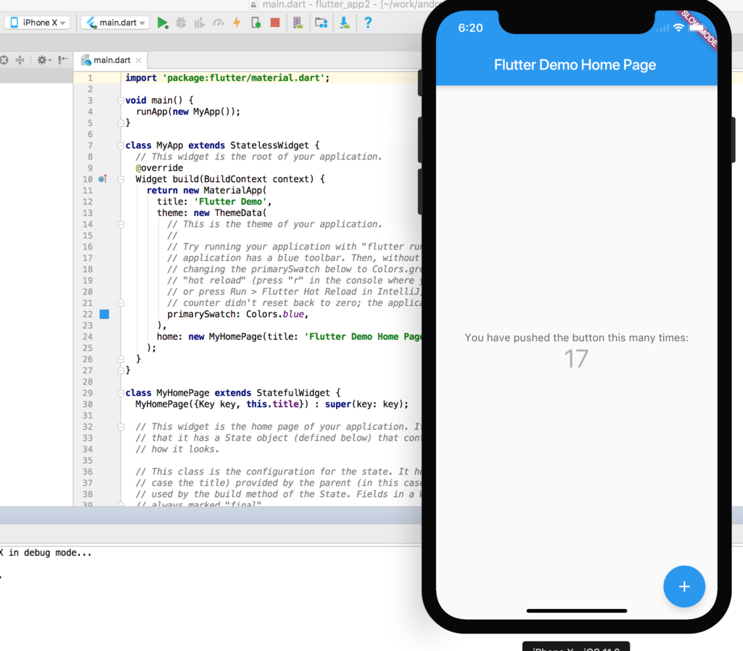Image resolution: width=743 pixels, height=651 pixels.
Task: Tap the plus floating action button
Action: [684, 586]
